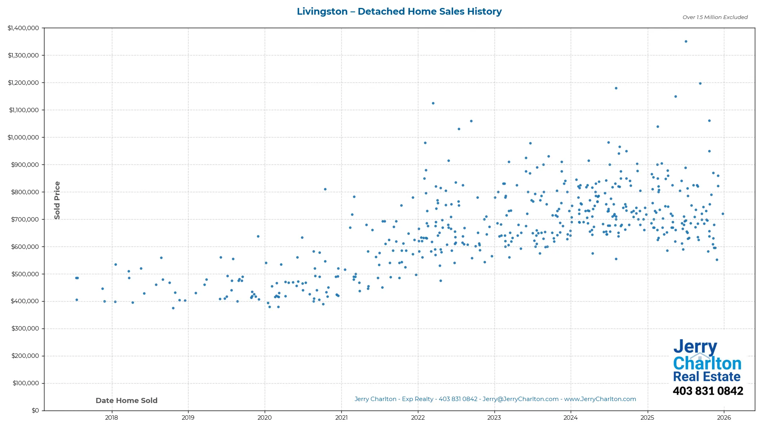Click the isolated $810,000 dot in late 2020
The height and width of the screenshot is (428, 762).
point(325,189)
